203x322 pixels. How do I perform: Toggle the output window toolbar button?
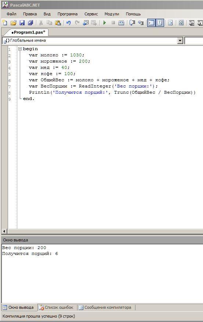[x=151, y=23]
